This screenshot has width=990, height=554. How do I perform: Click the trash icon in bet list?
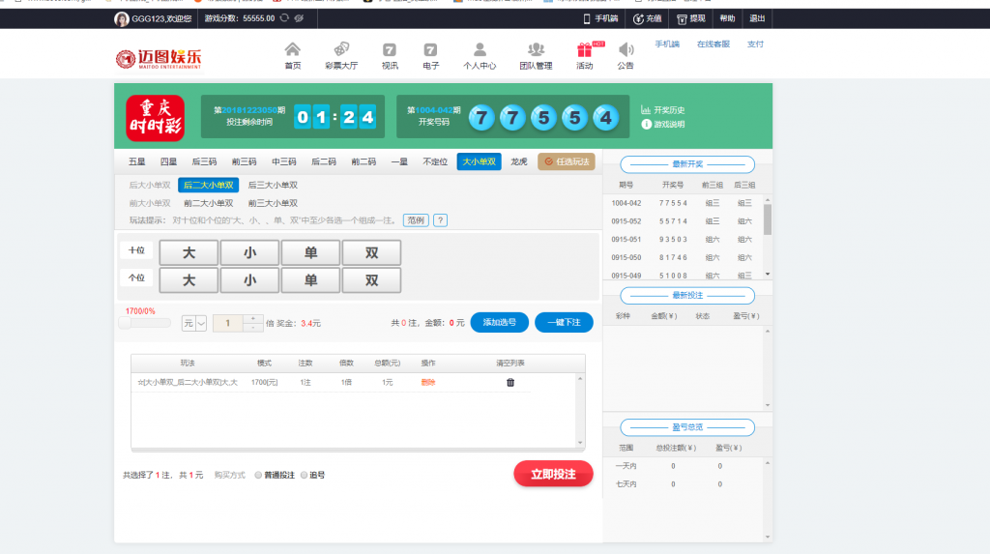pos(510,383)
